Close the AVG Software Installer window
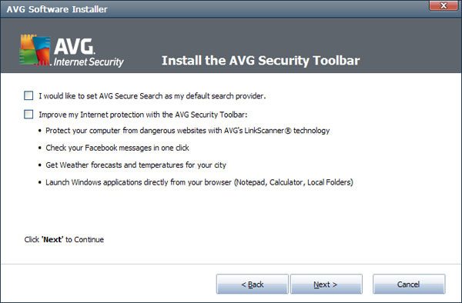Viewport: 462px width, 303px height. click(x=444, y=5)
